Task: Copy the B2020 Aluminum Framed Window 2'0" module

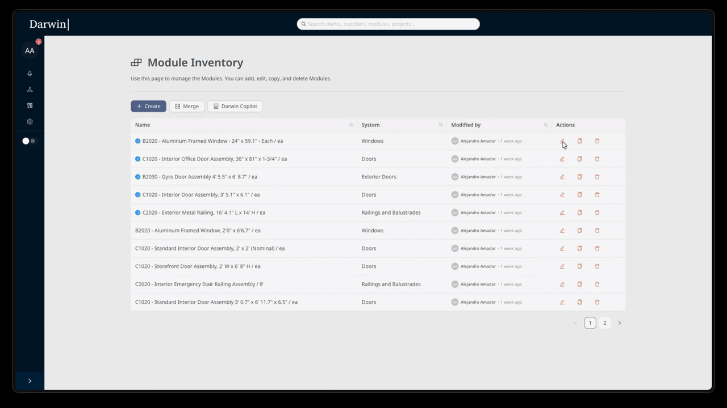Action: coord(579,231)
